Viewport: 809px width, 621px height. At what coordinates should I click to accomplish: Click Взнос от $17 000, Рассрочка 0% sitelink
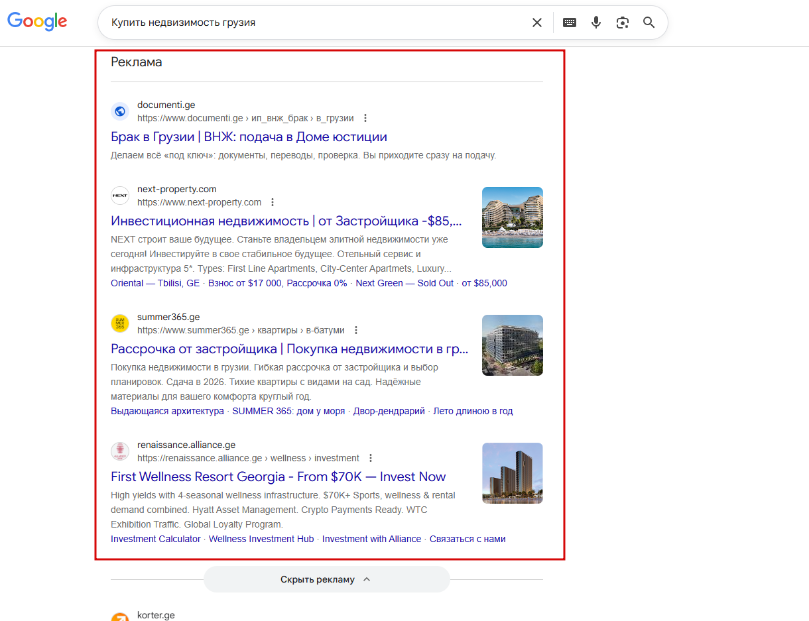pos(278,283)
